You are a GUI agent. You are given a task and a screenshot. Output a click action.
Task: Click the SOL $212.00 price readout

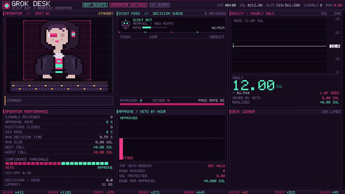[x=251, y=5]
